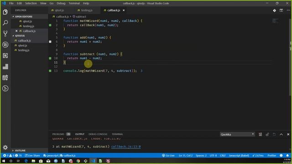Click callback.js breadcrumb item
292x164 pixels.
click(63, 16)
